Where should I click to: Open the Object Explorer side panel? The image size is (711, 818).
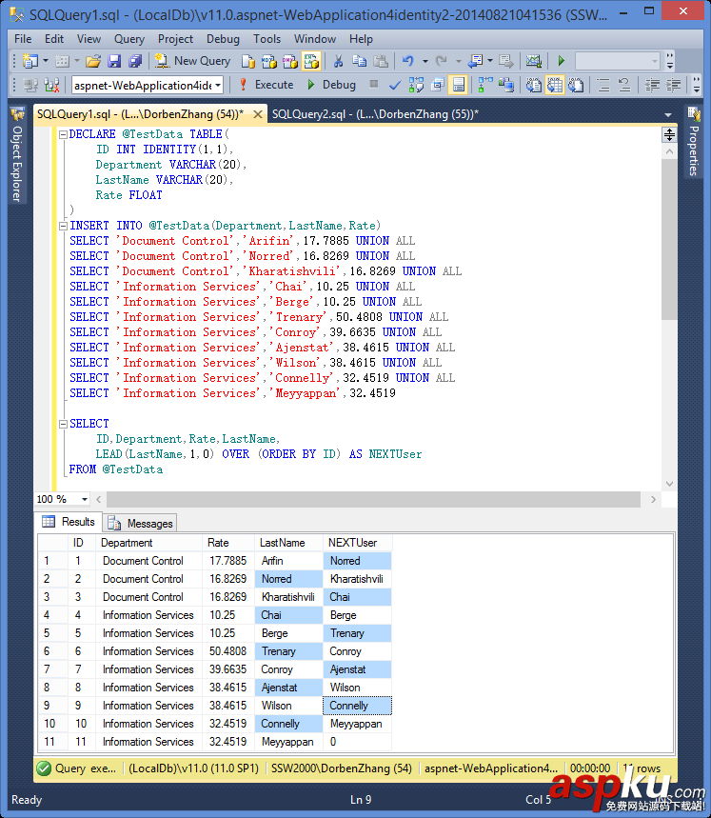[x=16, y=157]
